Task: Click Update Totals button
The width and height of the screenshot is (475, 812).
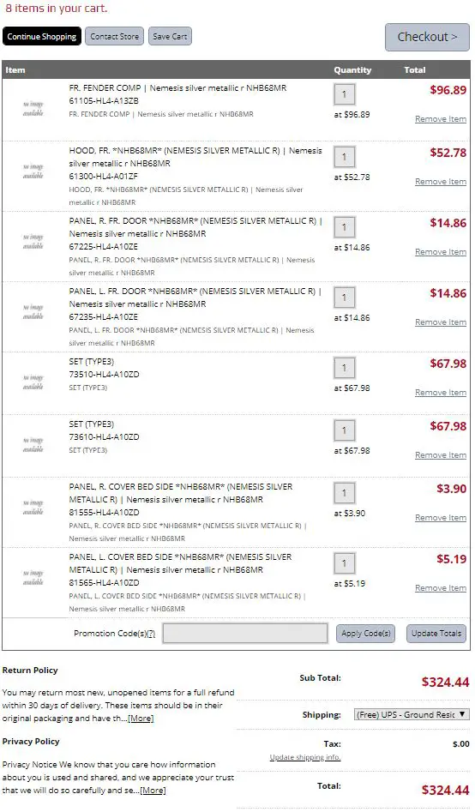Action: 436,634
